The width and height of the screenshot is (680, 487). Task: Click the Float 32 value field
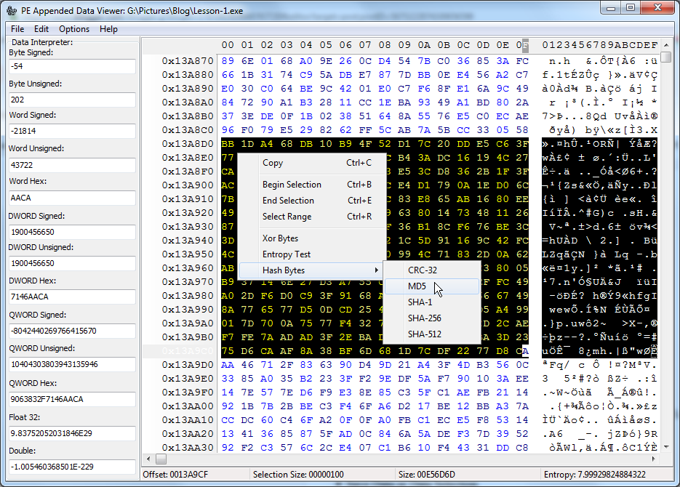(x=71, y=432)
